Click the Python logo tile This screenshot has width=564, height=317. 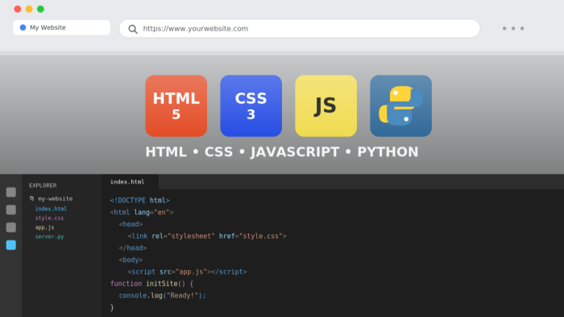click(400, 105)
